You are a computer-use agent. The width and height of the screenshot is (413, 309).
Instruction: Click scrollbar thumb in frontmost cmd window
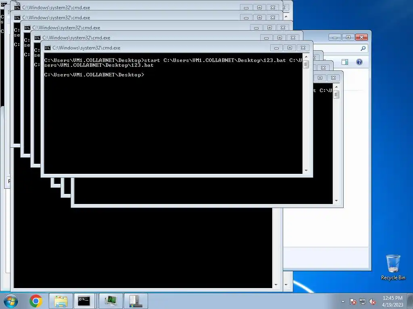(x=306, y=64)
